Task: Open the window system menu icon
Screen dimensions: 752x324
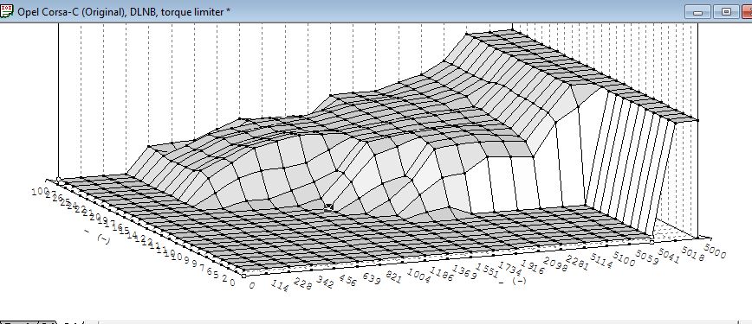Action: click(x=7, y=10)
